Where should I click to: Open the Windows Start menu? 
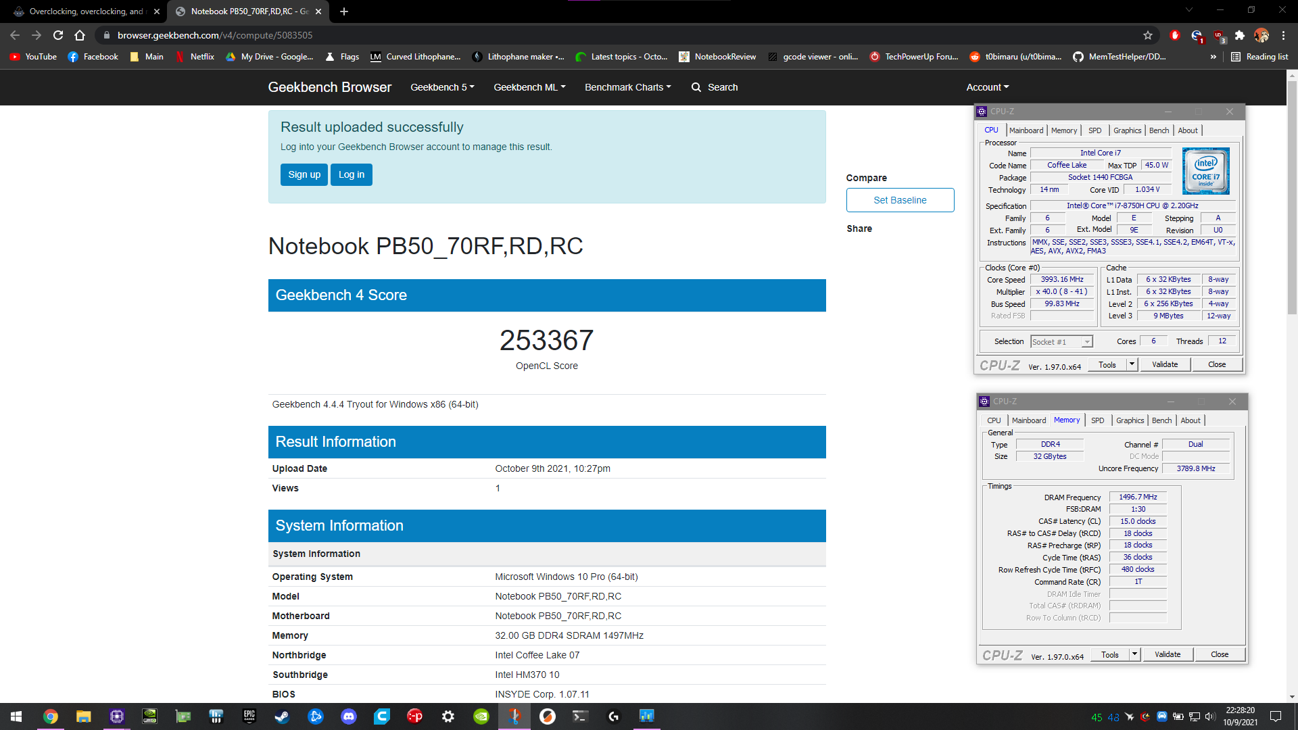[x=16, y=716]
